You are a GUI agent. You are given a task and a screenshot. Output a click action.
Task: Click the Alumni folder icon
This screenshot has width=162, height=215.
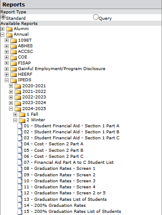9,29
